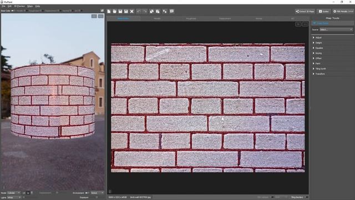Toggle the Copy From checkbox
355x200 pixels.
coord(315,23)
